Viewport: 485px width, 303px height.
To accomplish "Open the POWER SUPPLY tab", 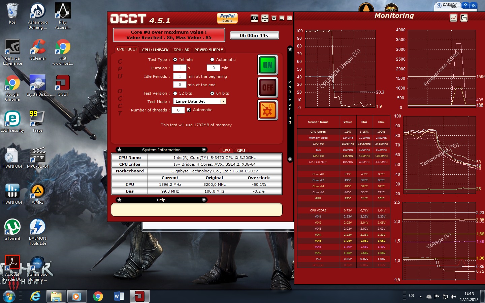I will [x=209, y=50].
